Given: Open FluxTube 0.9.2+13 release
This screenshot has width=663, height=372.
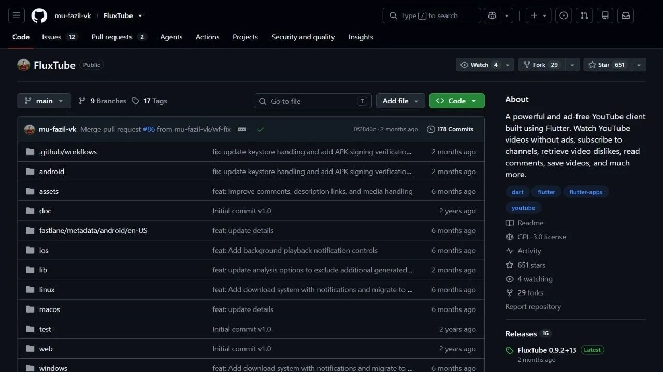Looking at the screenshot, I should (x=547, y=350).
